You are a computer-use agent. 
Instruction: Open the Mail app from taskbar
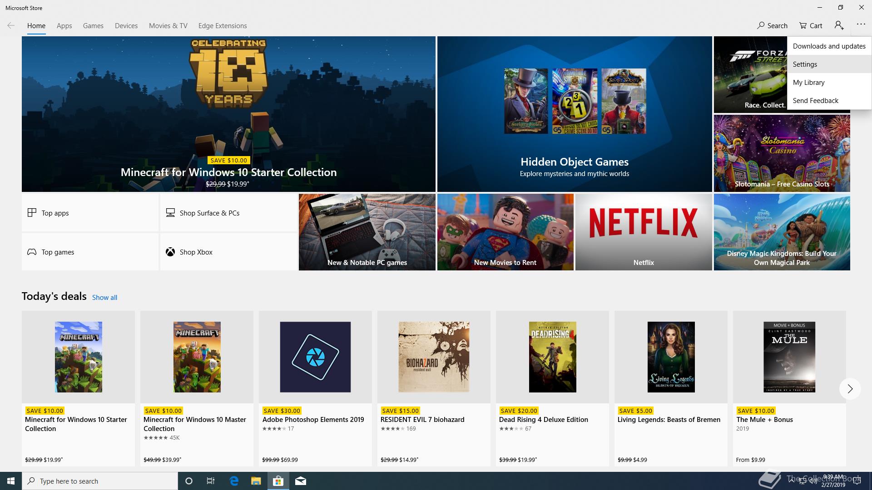pos(300,481)
